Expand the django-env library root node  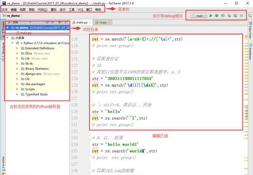coord(17,74)
